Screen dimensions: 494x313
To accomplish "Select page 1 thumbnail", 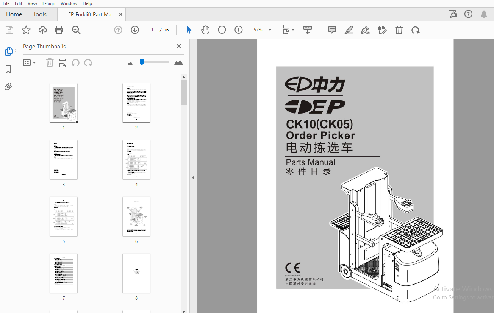I will [64, 103].
